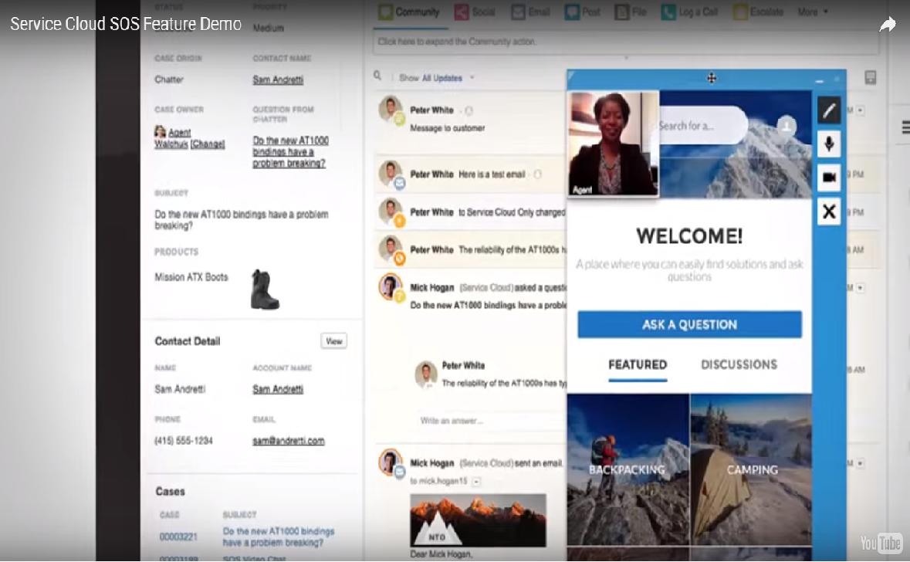Click the Backpacking category thumbnail

click(628, 469)
